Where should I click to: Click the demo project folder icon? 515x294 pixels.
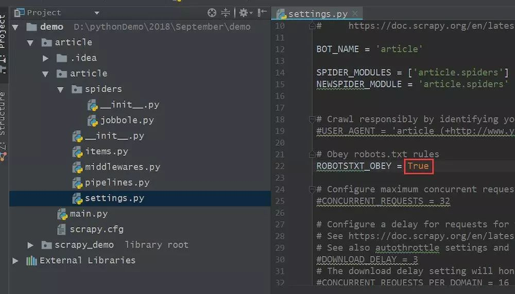tap(31, 27)
